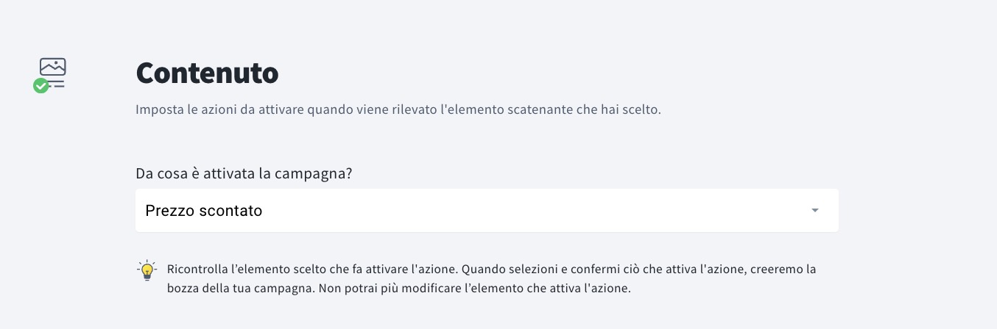The image size is (997, 329).
Task: Click the picture frame part of content icon
Action: (x=53, y=66)
